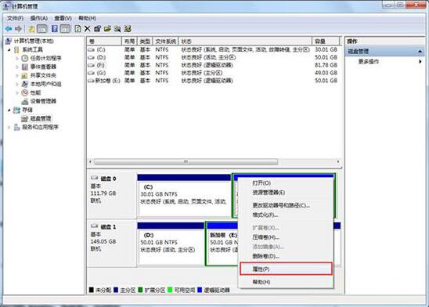Click the Properties toolbar icon
This screenshot has height=307, width=429.
tap(97, 28)
